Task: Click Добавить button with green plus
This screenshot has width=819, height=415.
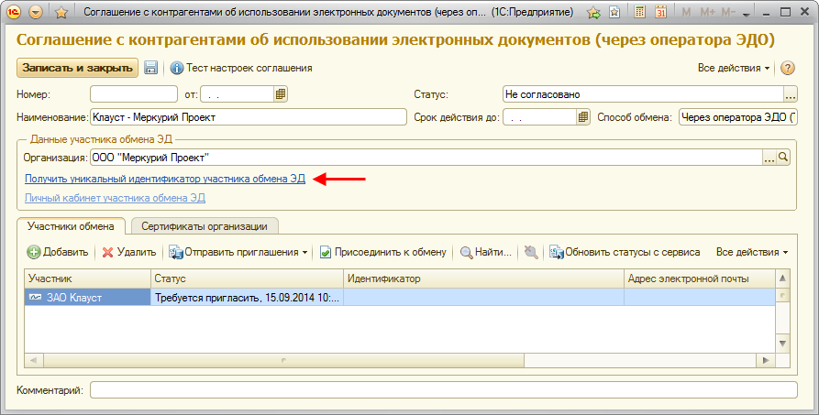Action: (58, 252)
